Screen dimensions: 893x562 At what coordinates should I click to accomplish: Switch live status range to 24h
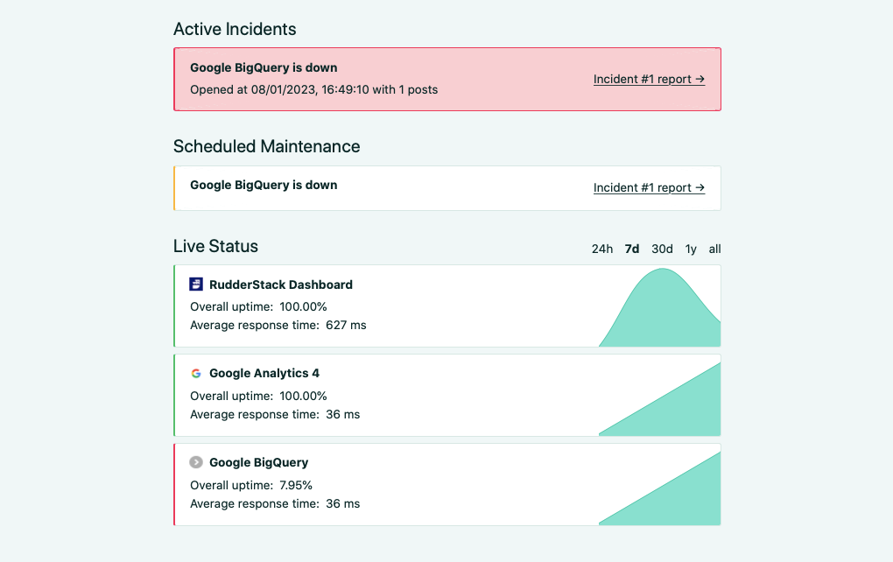(601, 249)
